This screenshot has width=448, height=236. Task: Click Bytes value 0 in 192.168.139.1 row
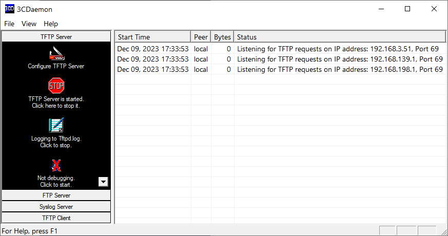(x=228, y=59)
